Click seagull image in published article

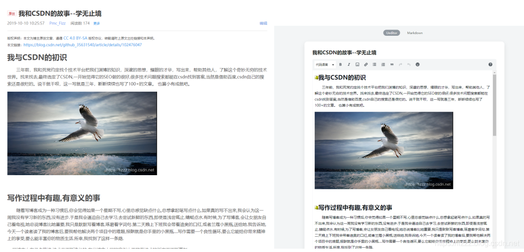tap(82, 133)
